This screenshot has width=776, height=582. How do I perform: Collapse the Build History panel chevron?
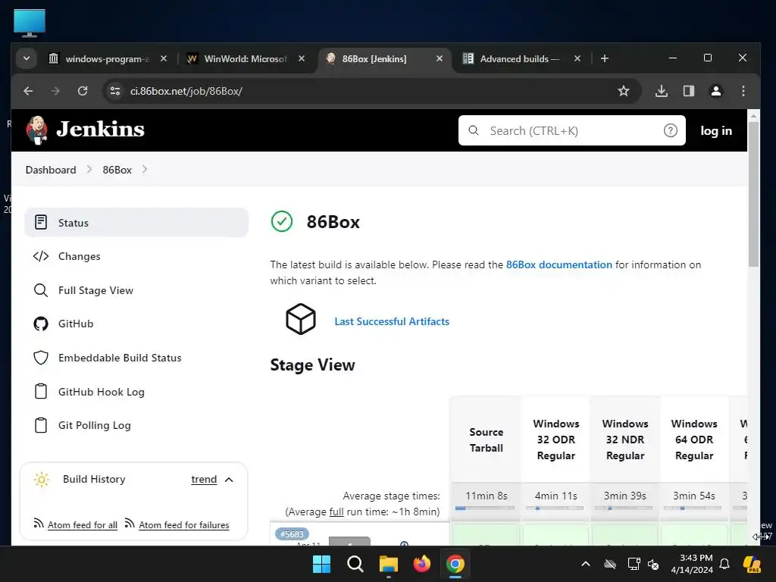pyautogui.click(x=229, y=480)
